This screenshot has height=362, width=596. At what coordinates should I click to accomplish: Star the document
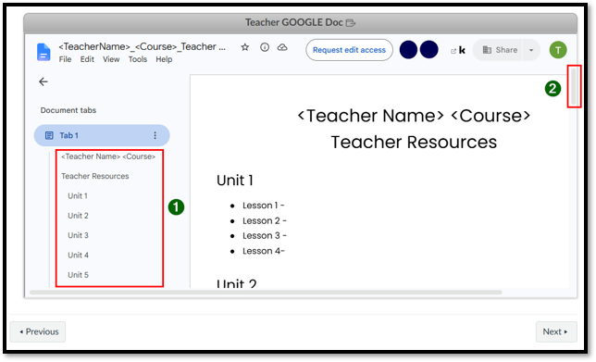(x=245, y=47)
